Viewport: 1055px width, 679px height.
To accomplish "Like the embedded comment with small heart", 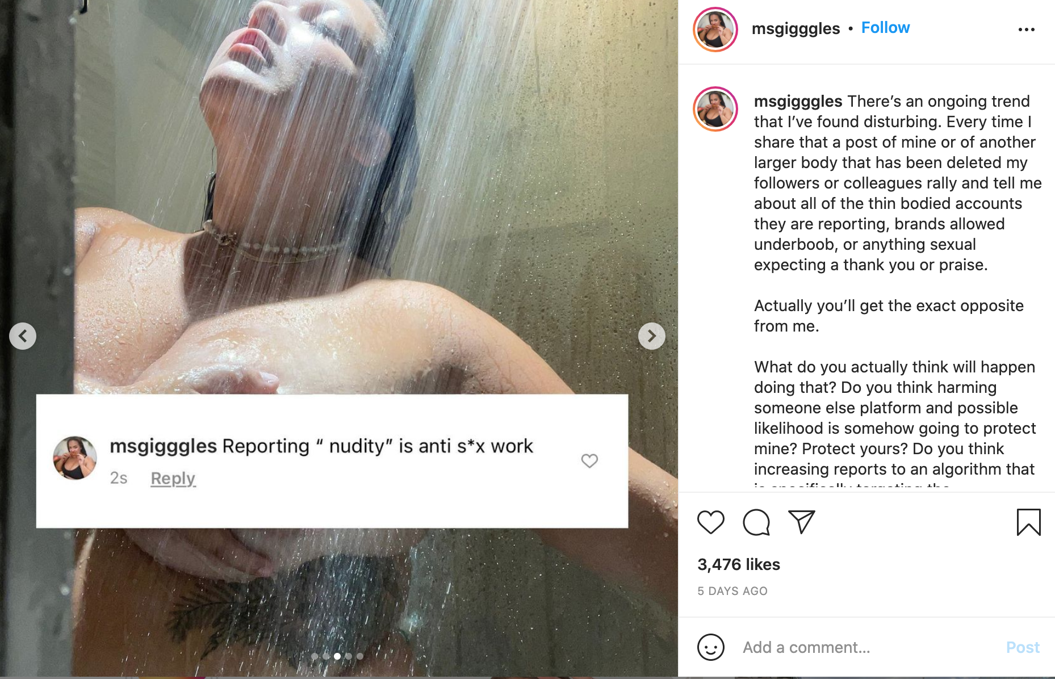I will tap(589, 461).
